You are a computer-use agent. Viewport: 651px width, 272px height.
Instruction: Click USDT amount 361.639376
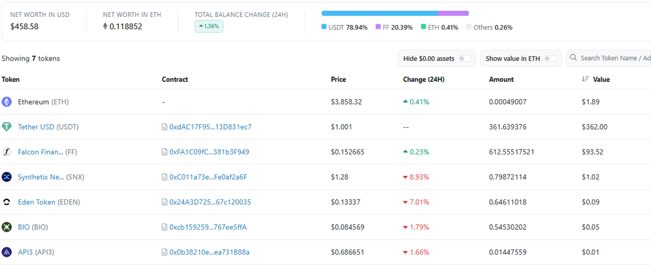tap(508, 127)
